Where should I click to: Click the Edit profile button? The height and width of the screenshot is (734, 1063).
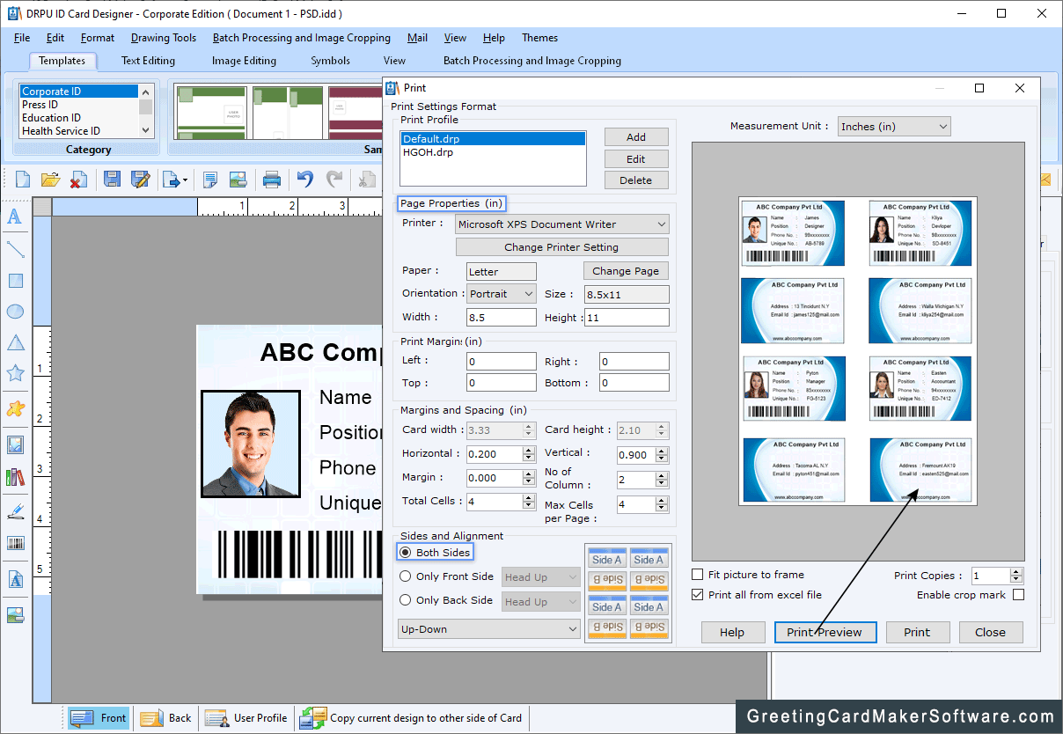636,159
